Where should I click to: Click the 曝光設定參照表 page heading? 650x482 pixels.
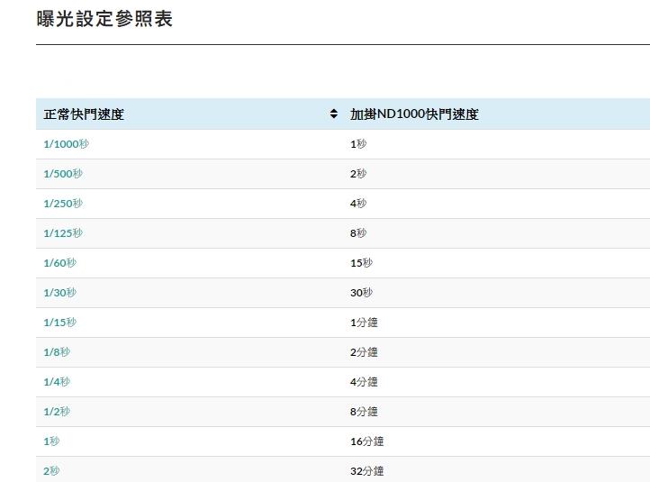[x=104, y=19]
